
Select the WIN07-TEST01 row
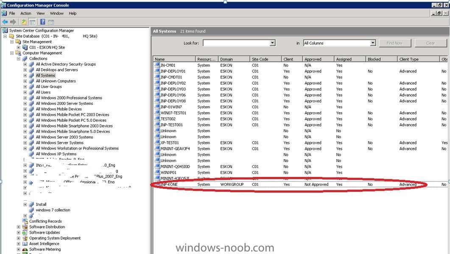tap(300, 113)
